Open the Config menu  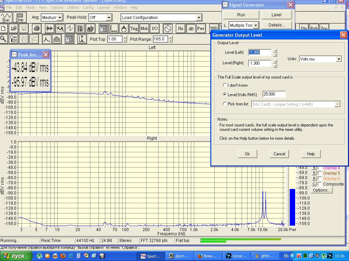click(88, 7)
